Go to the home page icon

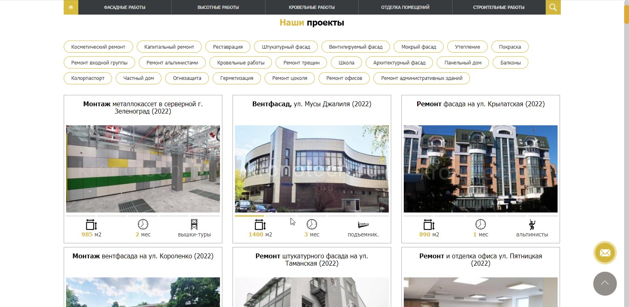pos(71,7)
